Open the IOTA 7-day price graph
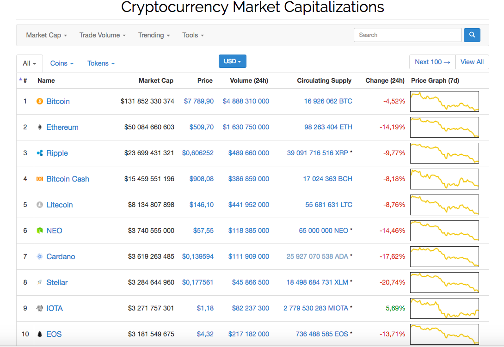Screen dimensions: 504x347 tap(444, 308)
